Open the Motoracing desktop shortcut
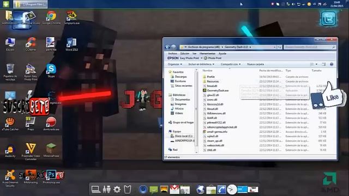 point(31,177)
